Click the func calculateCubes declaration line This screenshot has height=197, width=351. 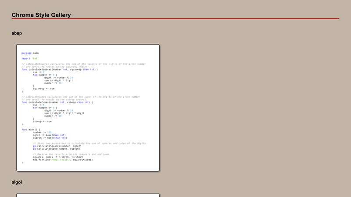[x=57, y=102]
